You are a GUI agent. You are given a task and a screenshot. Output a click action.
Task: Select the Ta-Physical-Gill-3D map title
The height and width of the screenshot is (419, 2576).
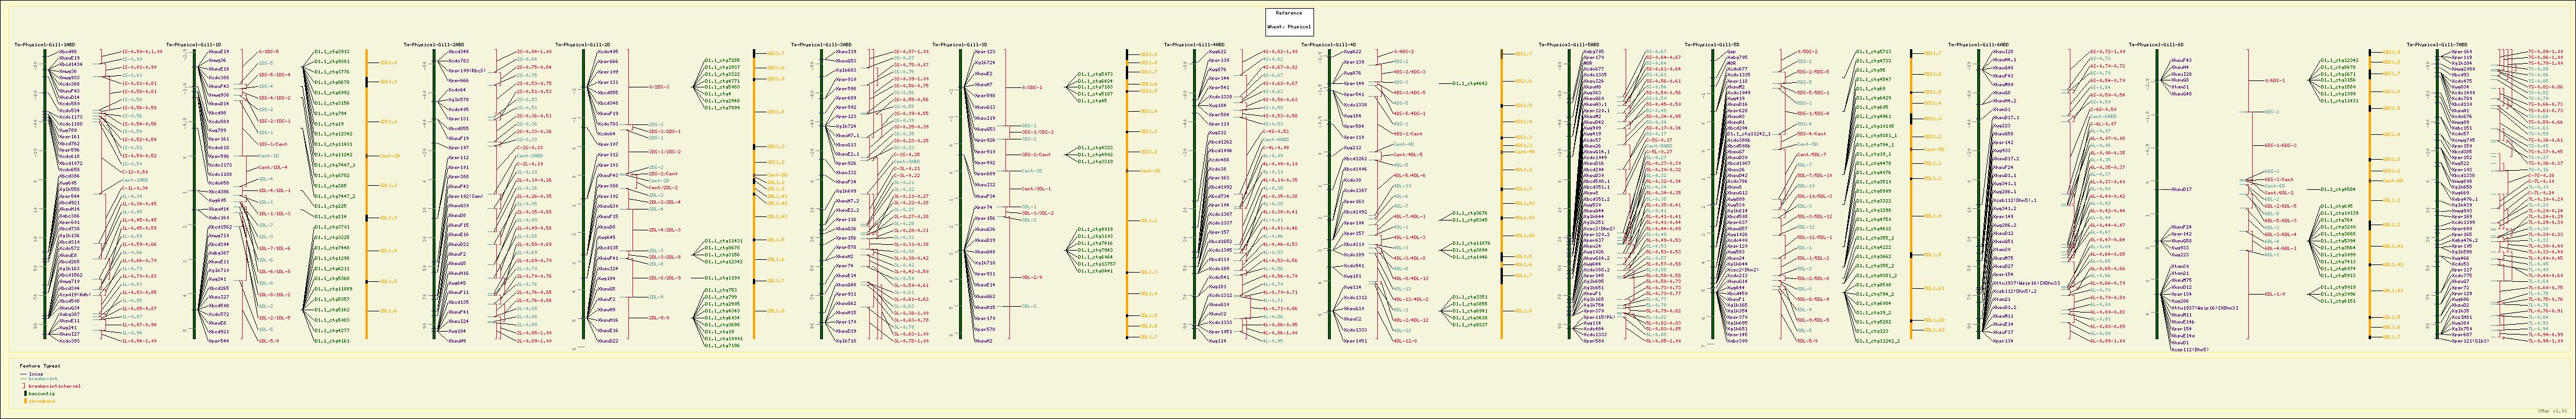pos(959,45)
